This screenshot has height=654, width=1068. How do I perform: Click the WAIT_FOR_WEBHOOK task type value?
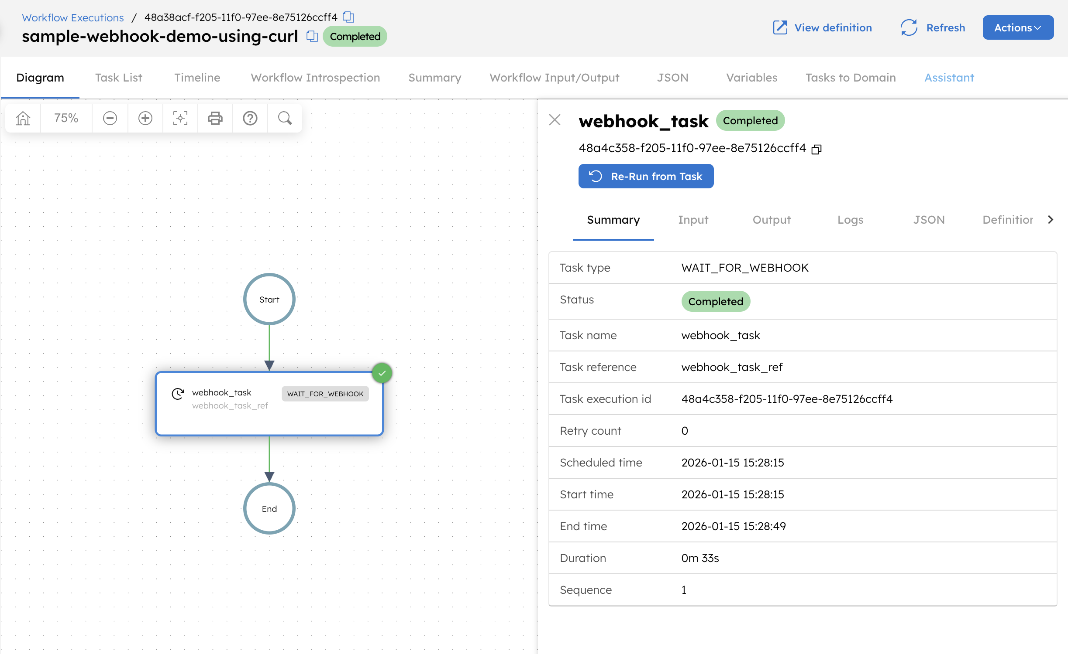pos(745,268)
